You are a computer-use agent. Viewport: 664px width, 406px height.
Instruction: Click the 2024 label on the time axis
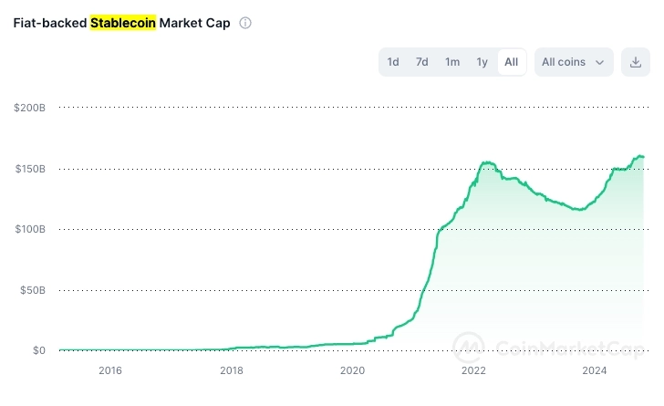click(x=595, y=370)
